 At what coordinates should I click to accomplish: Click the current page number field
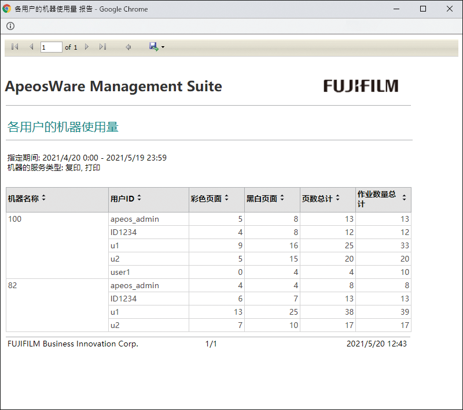51,47
